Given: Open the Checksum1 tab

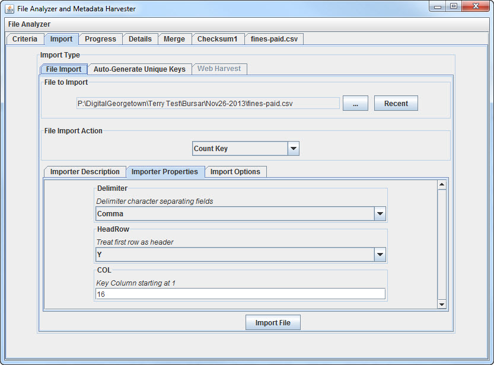Looking at the screenshot, I should coord(217,39).
